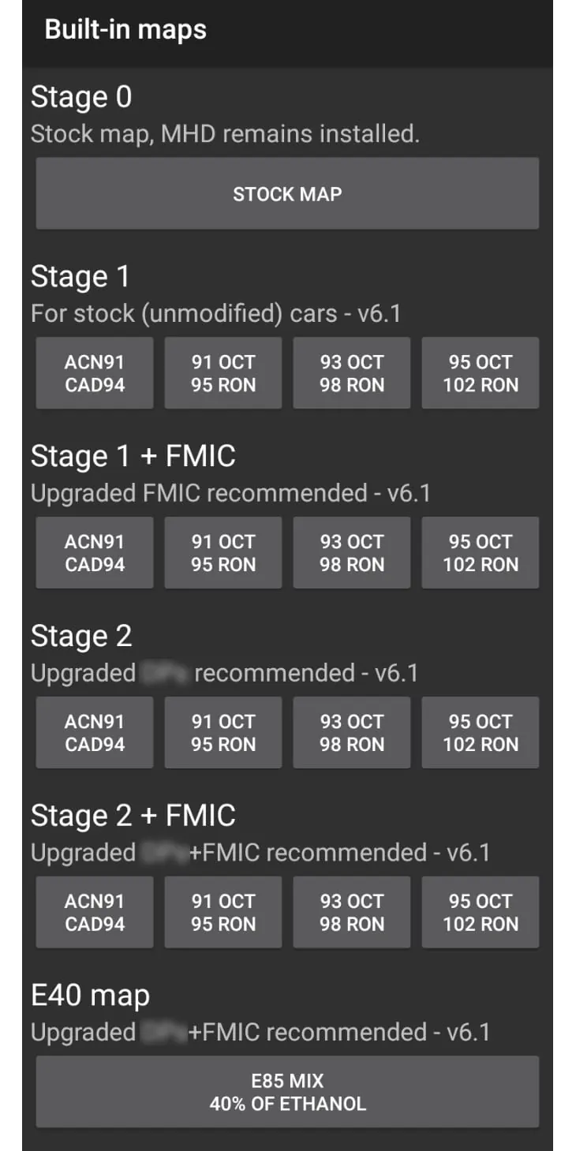Choose Stage 1 + FMIC ACN91 CAD94 map

click(95, 553)
